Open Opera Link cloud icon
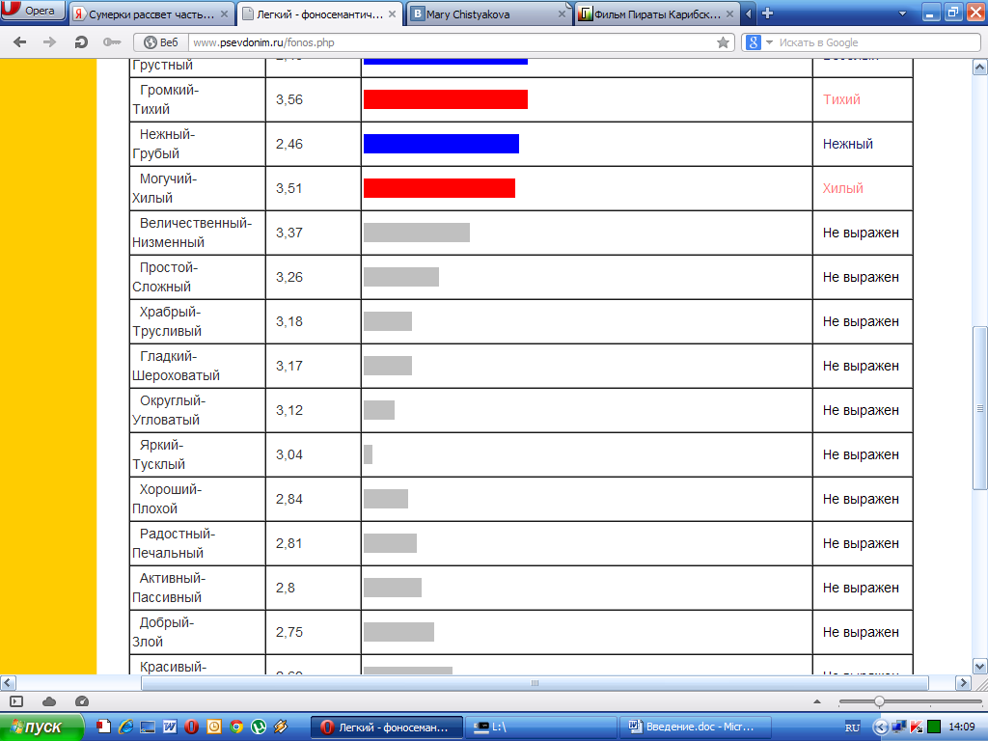This screenshot has width=988, height=741. coord(48,701)
